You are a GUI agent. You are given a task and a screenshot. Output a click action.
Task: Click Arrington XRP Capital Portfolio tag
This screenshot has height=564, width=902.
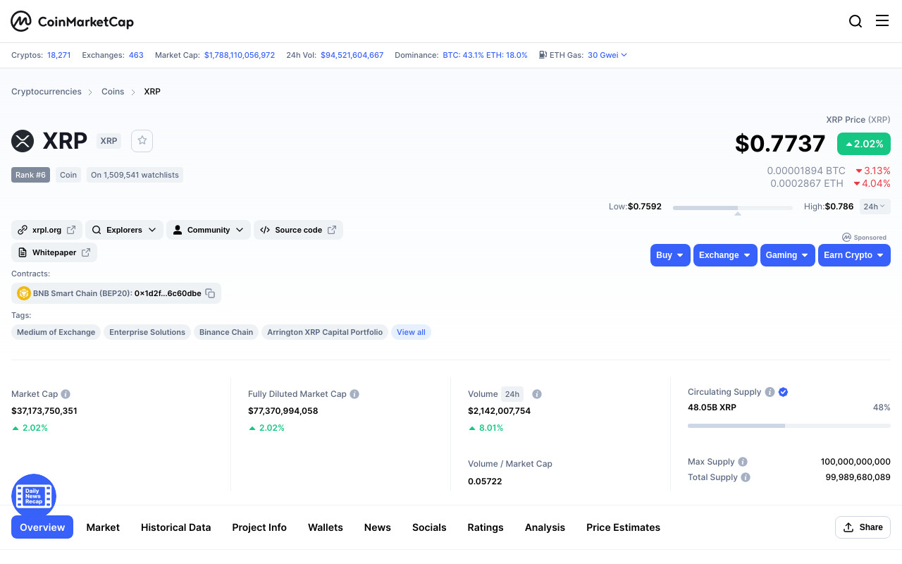[325, 332]
